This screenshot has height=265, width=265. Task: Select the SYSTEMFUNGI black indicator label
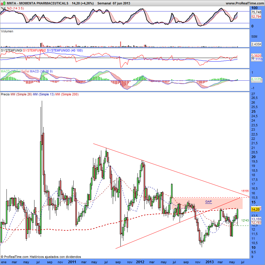11,50
